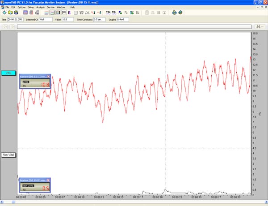
Task: Click the sun-shaped icon at toolbar start
Action: pos(4,13)
